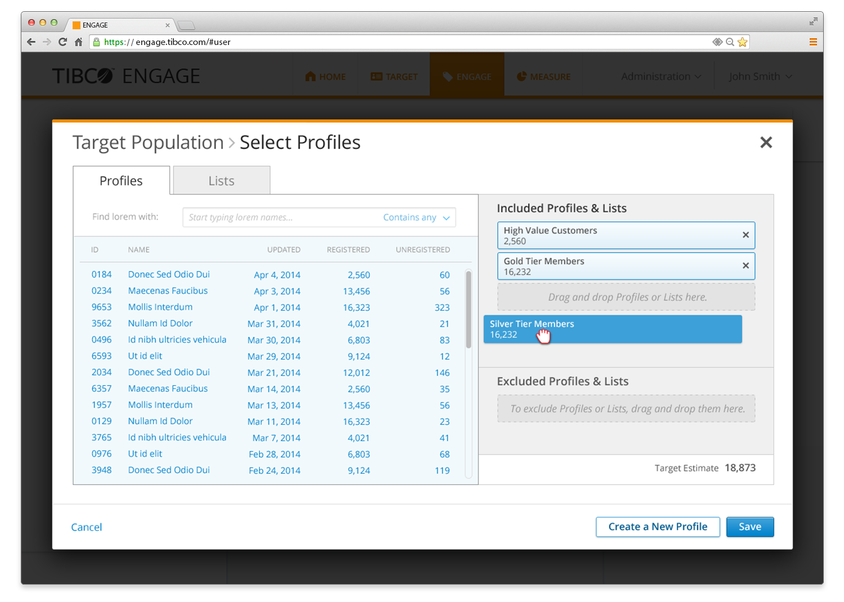
Task: Sort by the ID column header
Action: point(95,250)
